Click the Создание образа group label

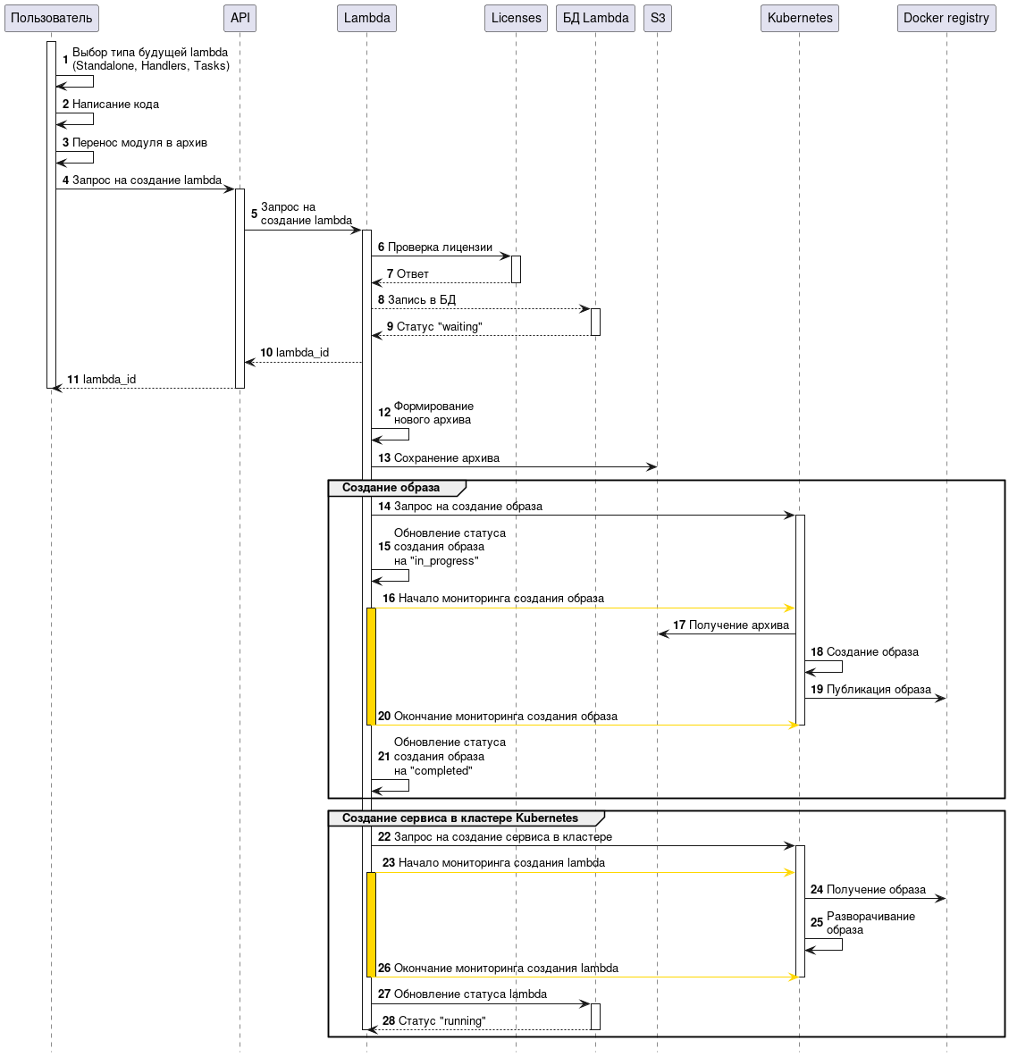click(391, 488)
